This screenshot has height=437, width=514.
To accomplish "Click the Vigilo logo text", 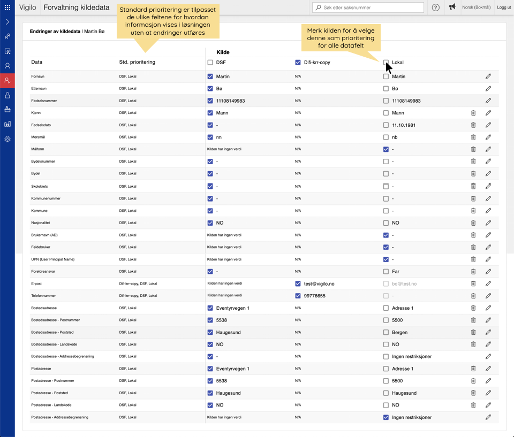I will point(27,7).
